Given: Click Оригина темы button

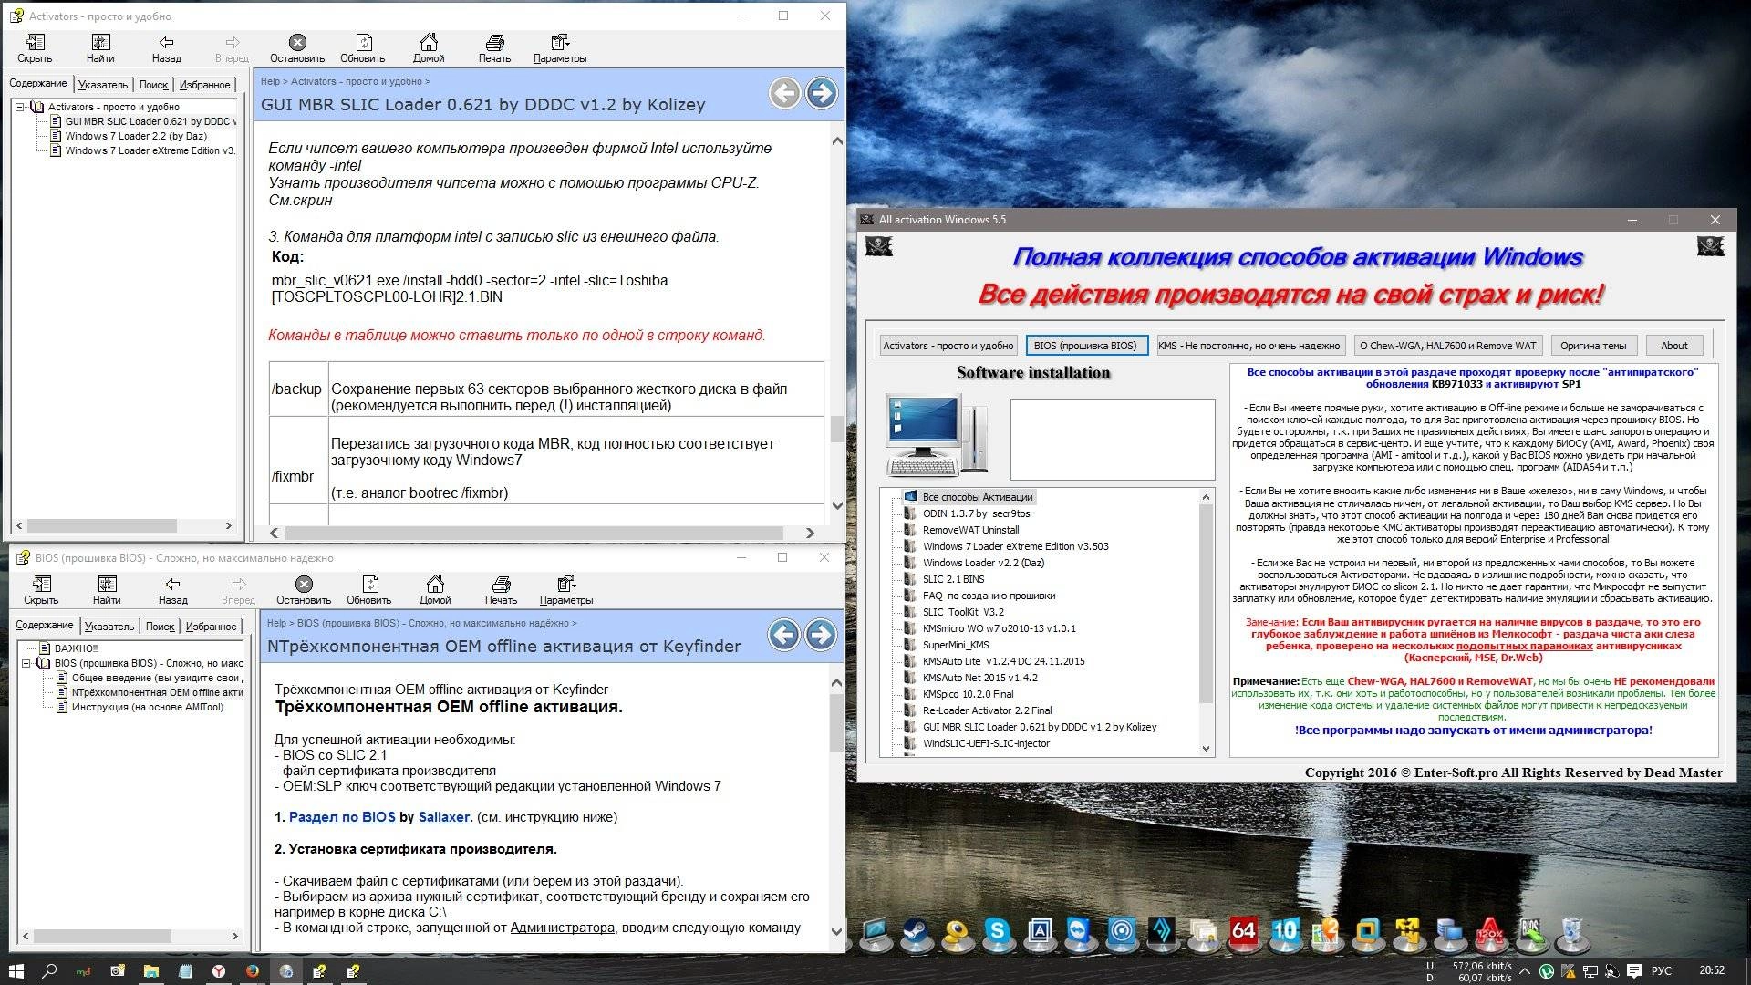Looking at the screenshot, I should (1592, 346).
